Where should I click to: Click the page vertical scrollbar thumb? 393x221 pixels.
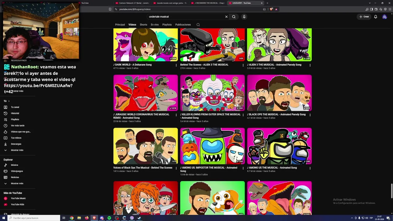(391, 191)
